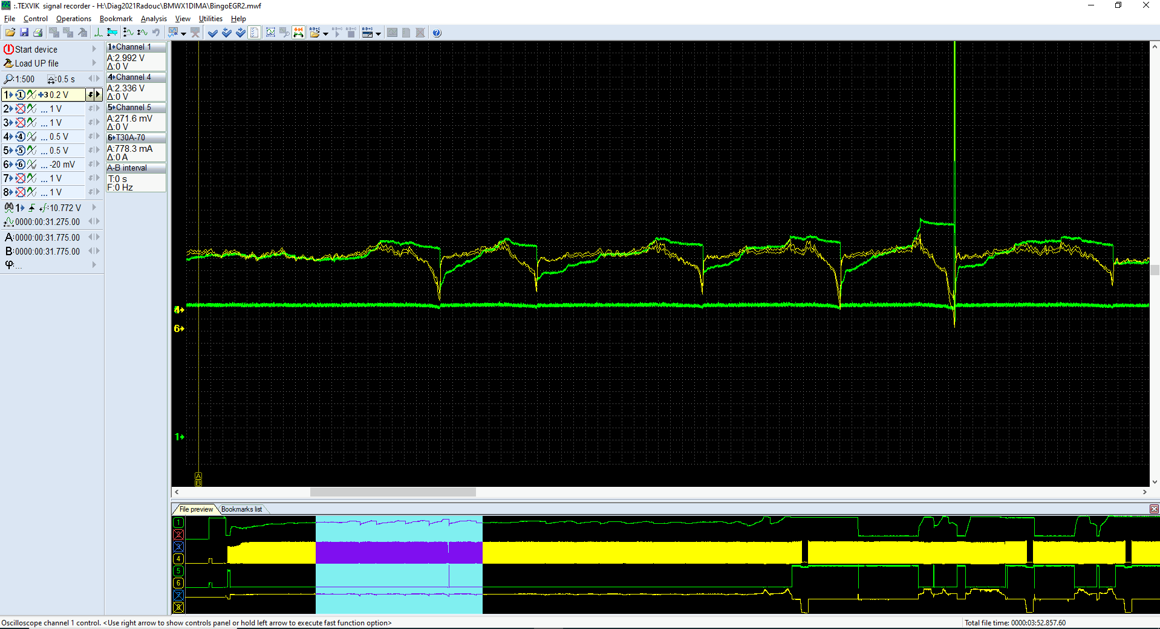Toggle channel 6 in the channel list
This screenshot has width=1160, height=629.
(20, 165)
